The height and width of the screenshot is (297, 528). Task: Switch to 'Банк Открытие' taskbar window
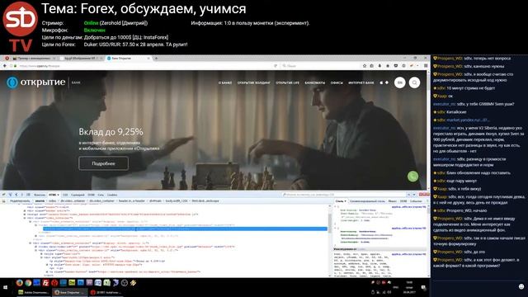pyautogui.click(x=69, y=292)
